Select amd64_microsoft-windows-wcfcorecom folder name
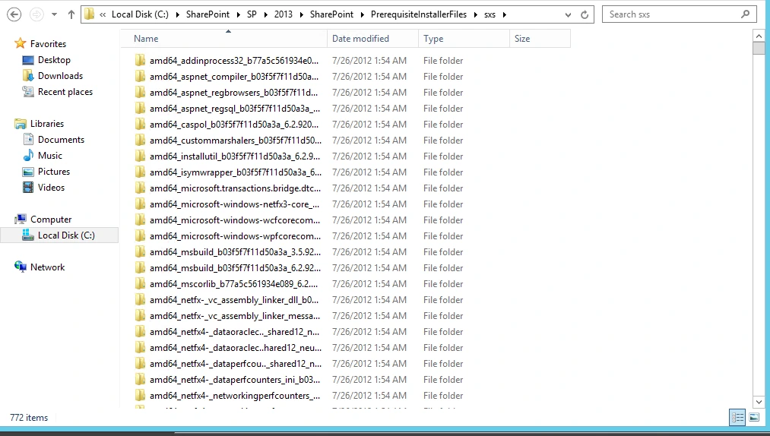 click(x=235, y=220)
